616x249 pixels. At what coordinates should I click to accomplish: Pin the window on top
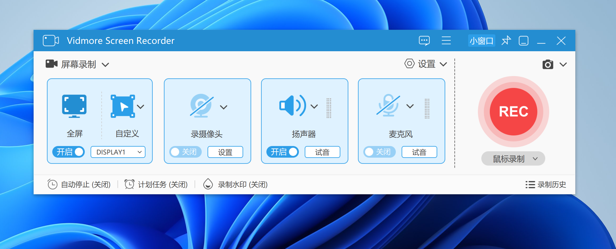506,40
